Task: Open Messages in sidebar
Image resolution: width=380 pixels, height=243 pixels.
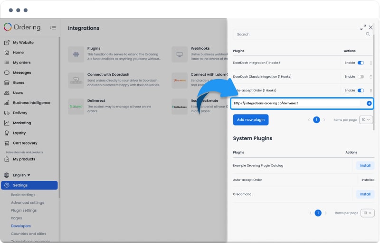Action: click(x=22, y=72)
